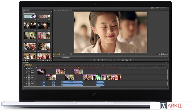Click the Export Frame camera icon

[131, 60]
